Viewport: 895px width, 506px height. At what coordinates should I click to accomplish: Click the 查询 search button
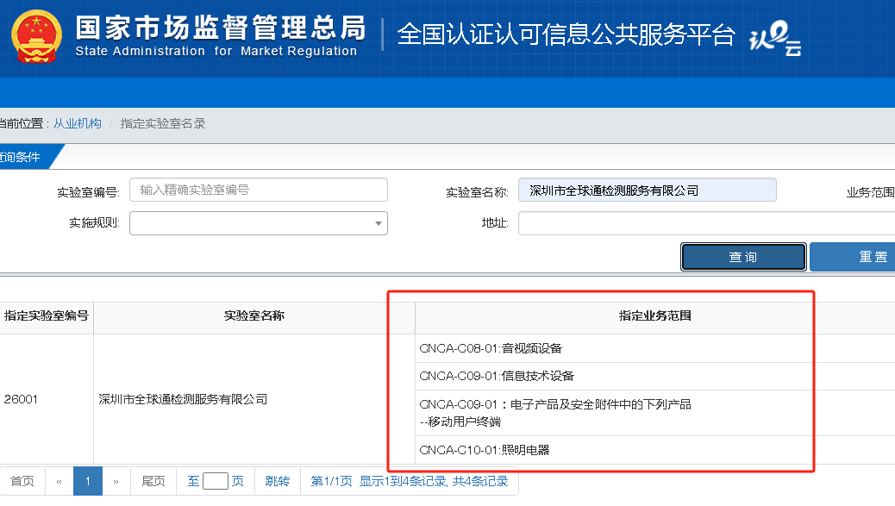tap(743, 257)
